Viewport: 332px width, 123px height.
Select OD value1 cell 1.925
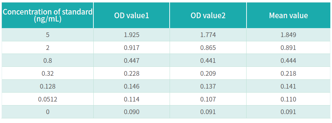[131, 35]
